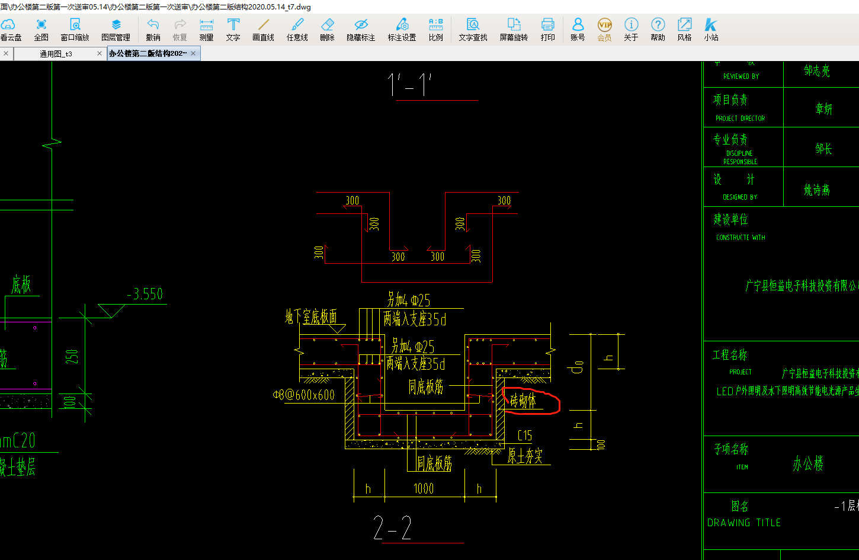Click the 原土夯实 label

click(525, 456)
